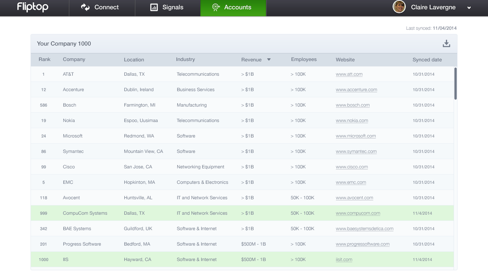Open www.progresssoftware.com link

coord(363,244)
